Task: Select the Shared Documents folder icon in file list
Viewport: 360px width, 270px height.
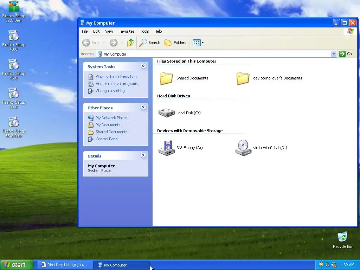Action: point(166,78)
